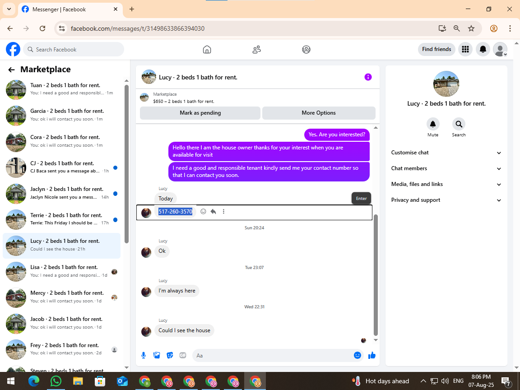Send a thumbs-up like
The image size is (520, 390).
[372, 356]
